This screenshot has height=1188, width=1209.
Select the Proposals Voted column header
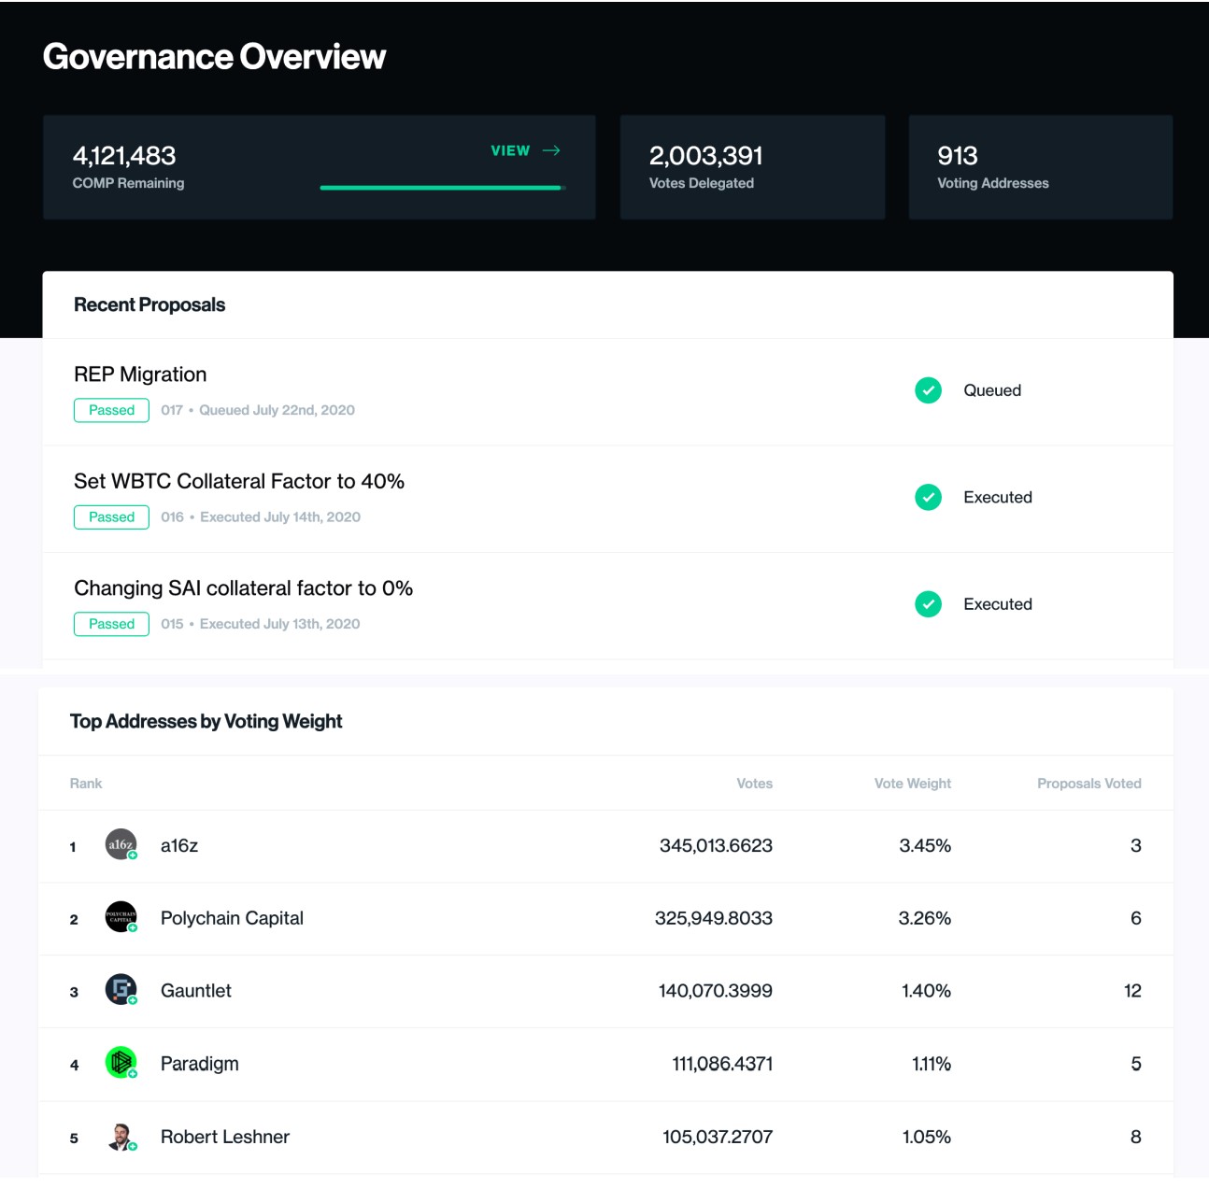1088,784
